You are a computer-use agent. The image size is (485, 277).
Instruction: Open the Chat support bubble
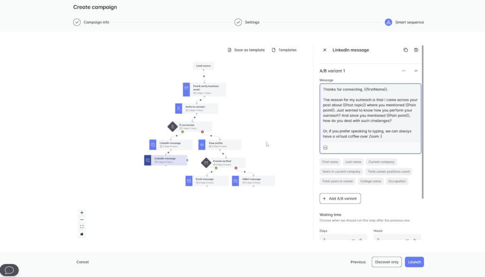coord(9,270)
